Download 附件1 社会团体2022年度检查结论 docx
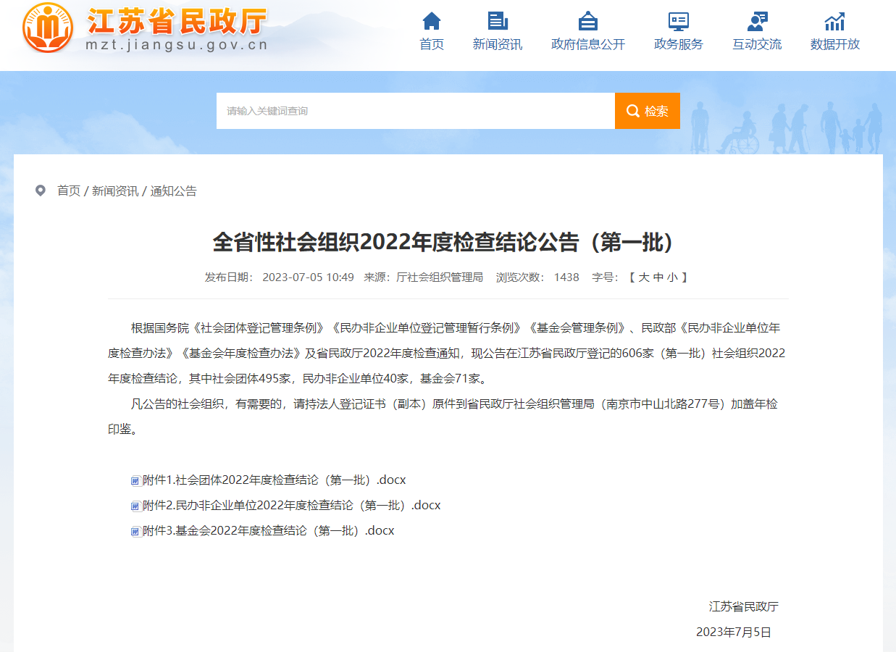This screenshot has height=652, width=896. click(274, 480)
